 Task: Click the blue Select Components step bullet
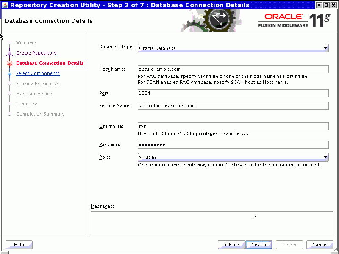pyautogui.click(x=9, y=73)
